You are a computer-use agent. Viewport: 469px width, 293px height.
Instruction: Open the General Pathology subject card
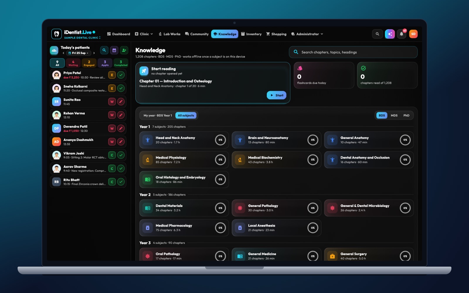pos(276,208)
